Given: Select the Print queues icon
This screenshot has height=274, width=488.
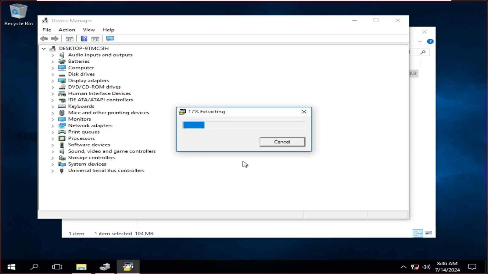Looking at the screenshot, I should pyautogui.click(x=62, y=132).
